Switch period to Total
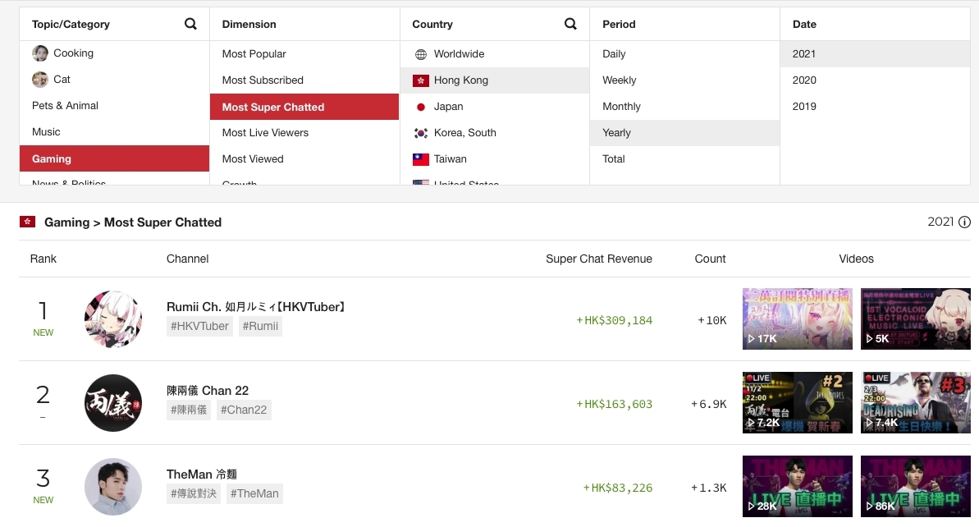The width and height of the screenshot is (979, 527). coord(613,158)
